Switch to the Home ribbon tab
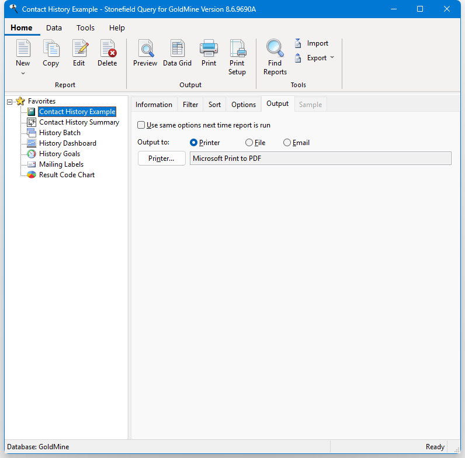Viewport: 465px width, 458px height. click(22, 27)
